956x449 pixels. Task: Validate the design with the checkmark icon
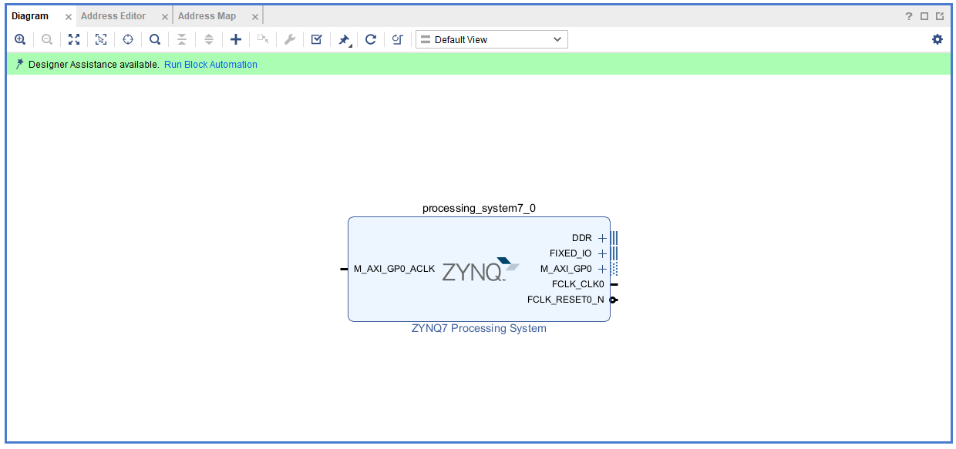click(316, 39)
